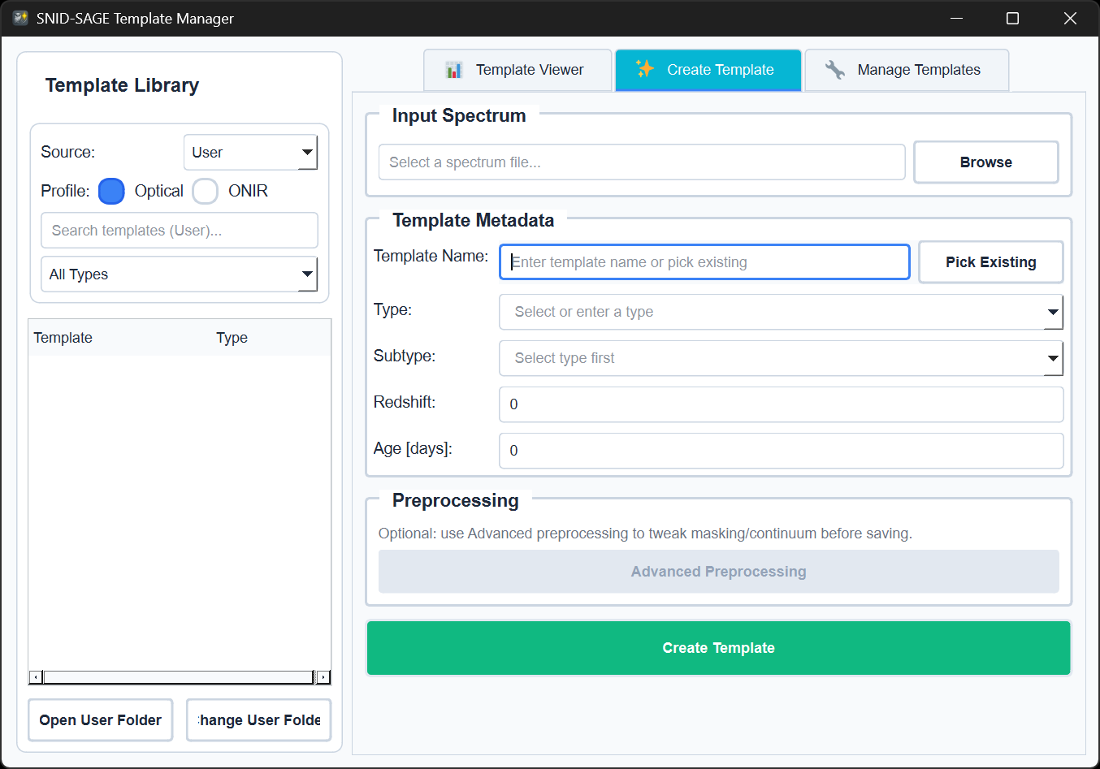Screen dimensions: 1100x769
Task: Click the All Types dropdown arrow
Action: click(308, 274)
